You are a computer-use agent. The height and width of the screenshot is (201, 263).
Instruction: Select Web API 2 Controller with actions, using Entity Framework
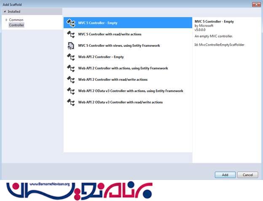pos(128,68)
